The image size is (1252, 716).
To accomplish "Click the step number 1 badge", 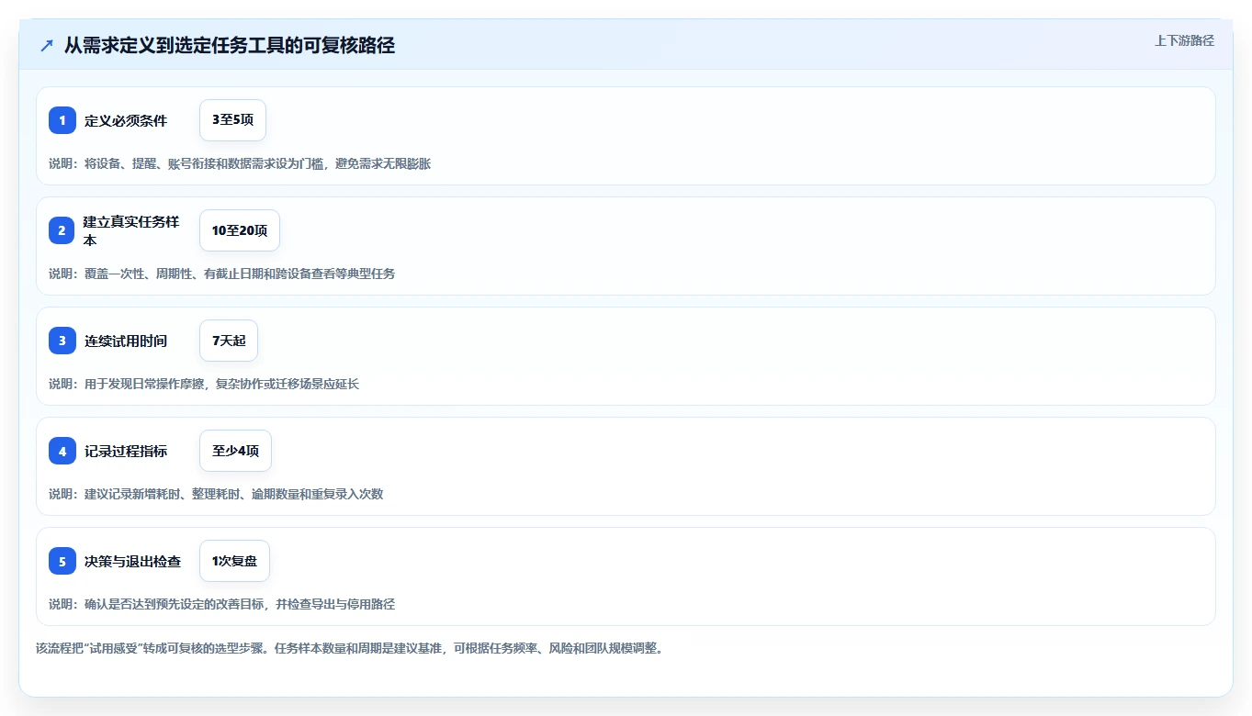I will [x=62, y=120].
